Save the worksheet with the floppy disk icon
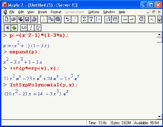 coord(27,19)
